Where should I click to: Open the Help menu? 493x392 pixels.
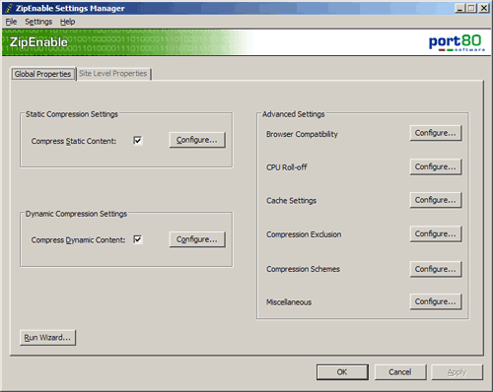click(x=67, y=22)
